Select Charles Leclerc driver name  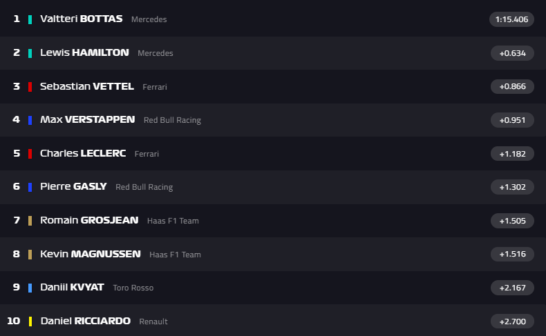pyautogui.click(x=83, y=153)
